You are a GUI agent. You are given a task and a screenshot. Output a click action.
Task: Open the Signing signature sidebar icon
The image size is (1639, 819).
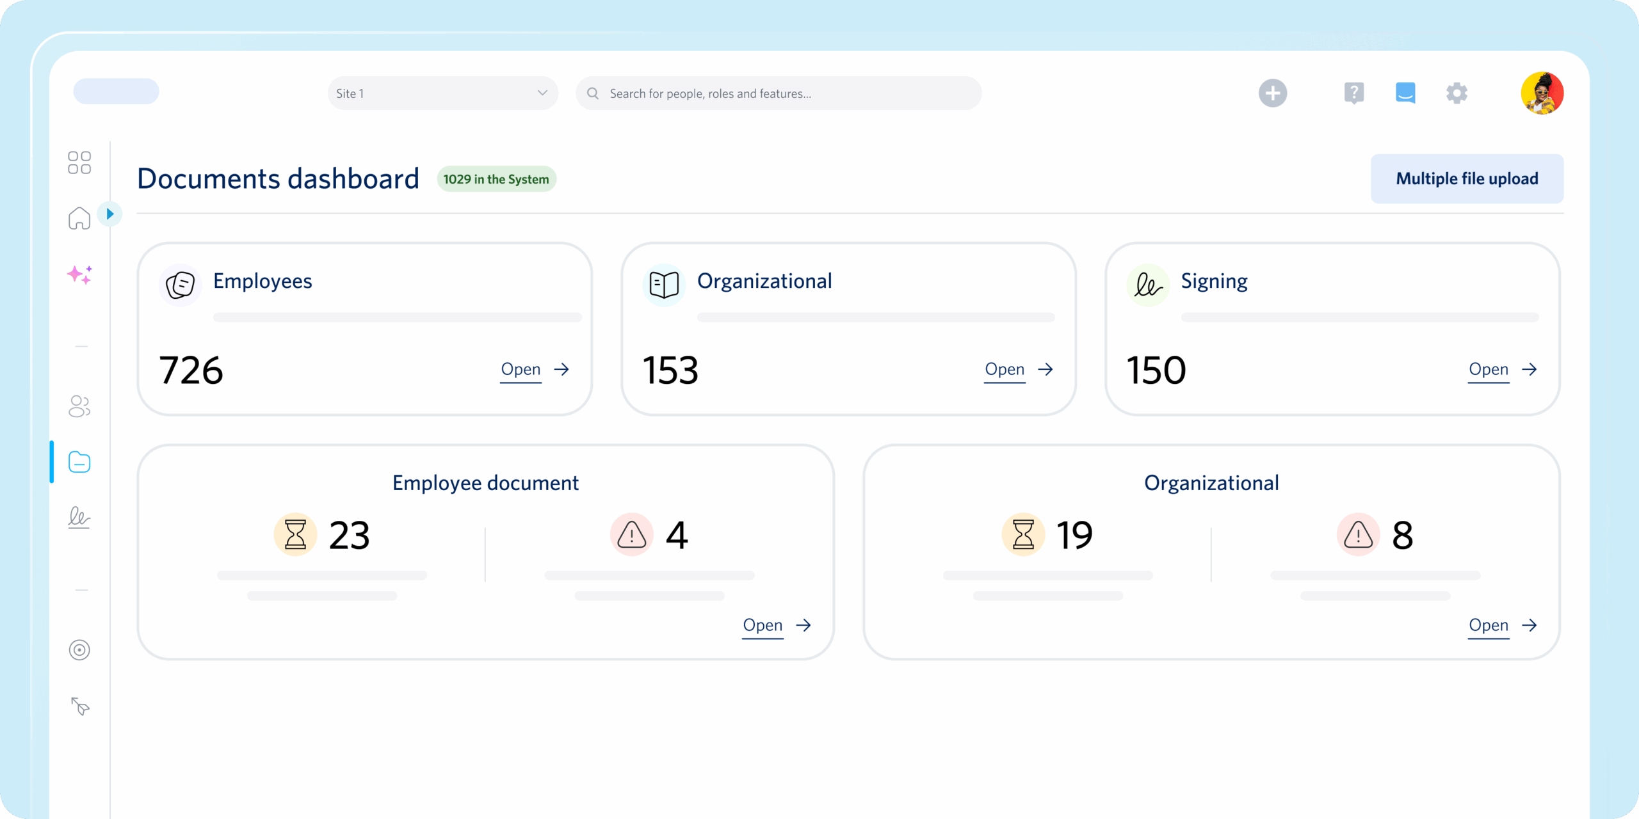[x=79, y=517]
